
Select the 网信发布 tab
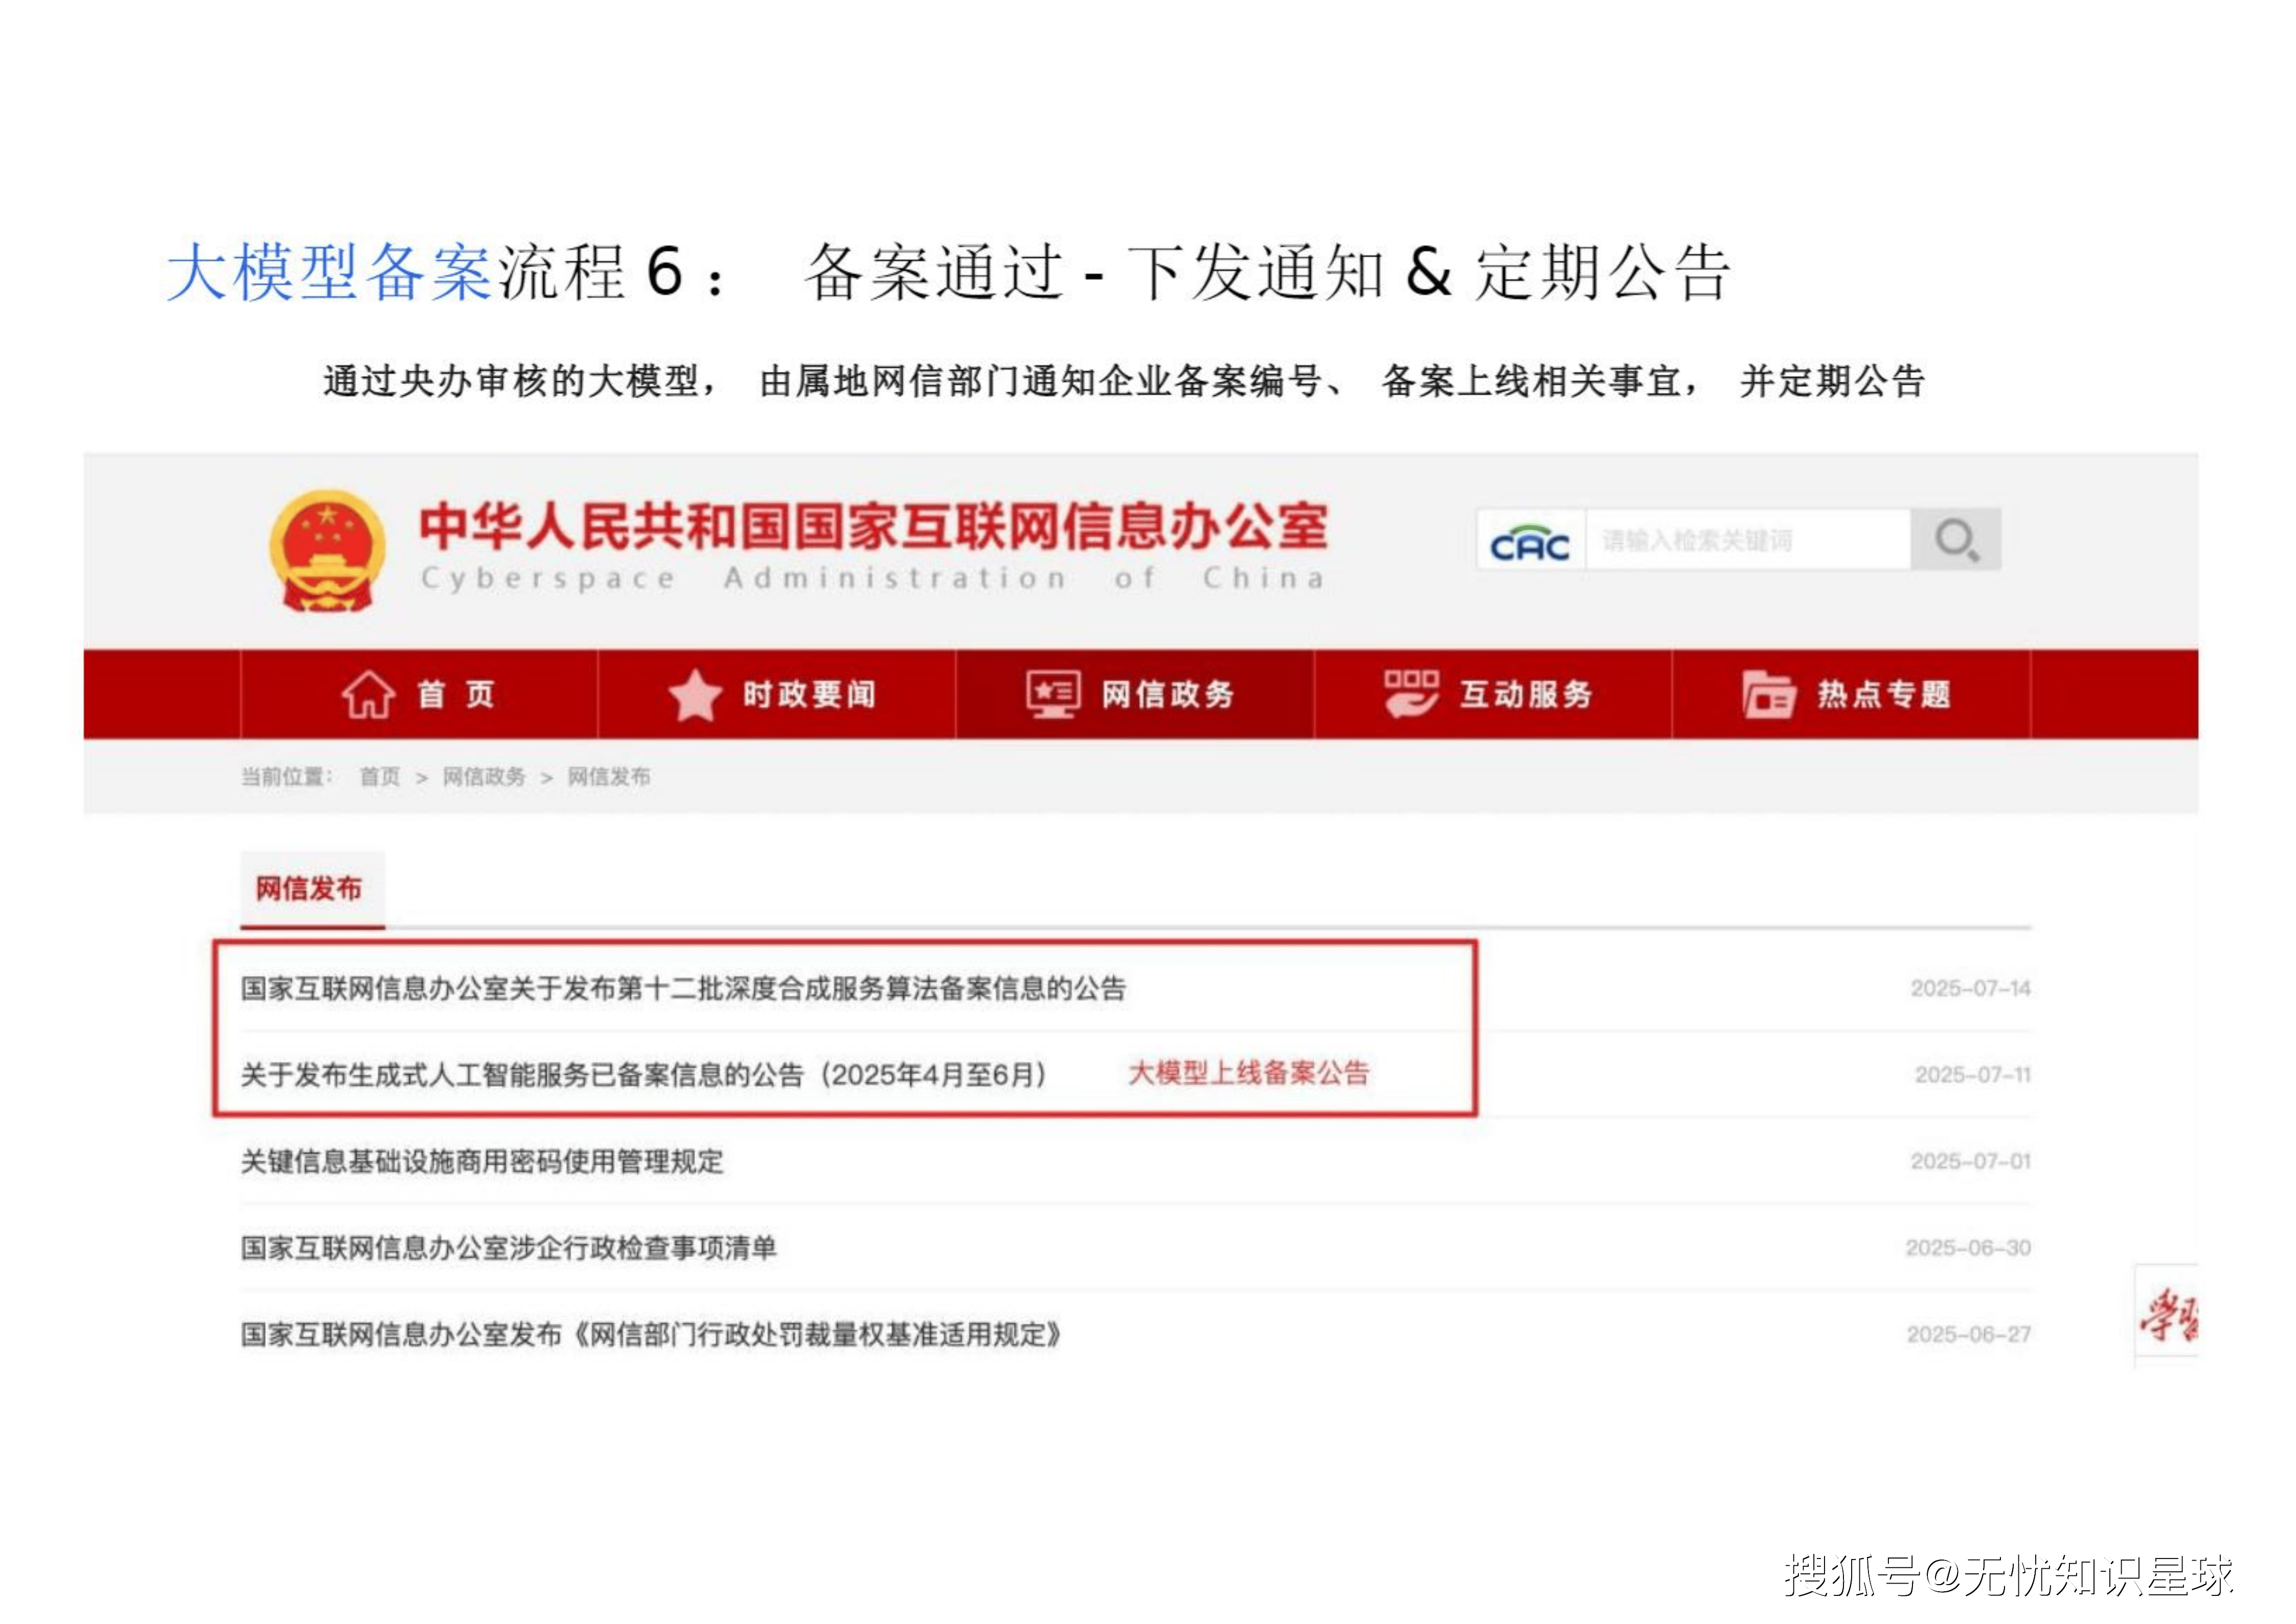tap(309, 888)
